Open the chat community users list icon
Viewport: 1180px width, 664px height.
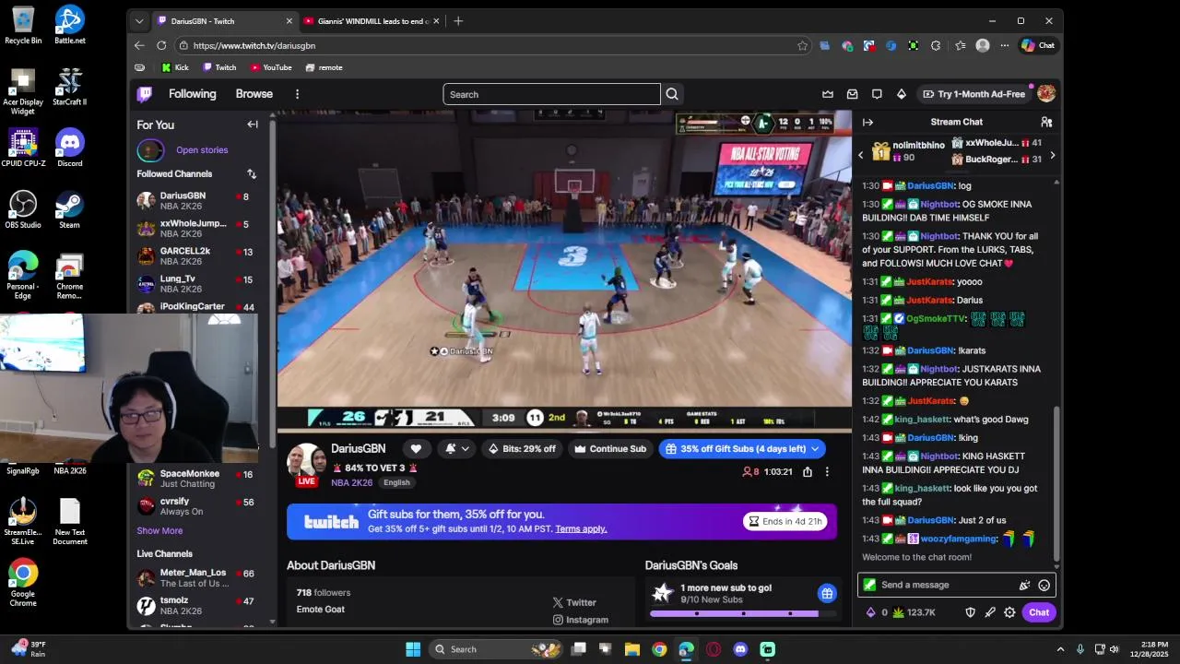1046,122
